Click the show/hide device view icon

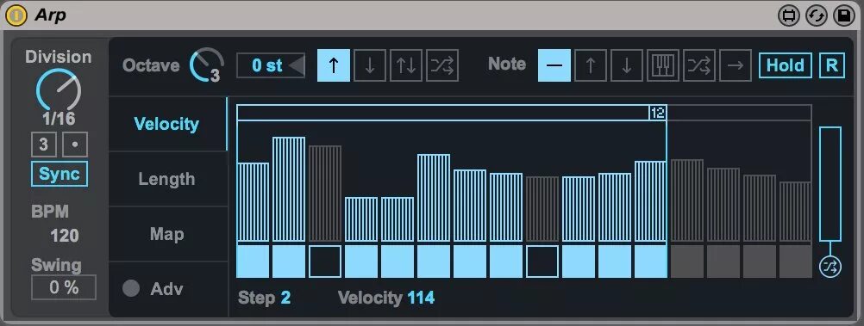coord(789,16)
